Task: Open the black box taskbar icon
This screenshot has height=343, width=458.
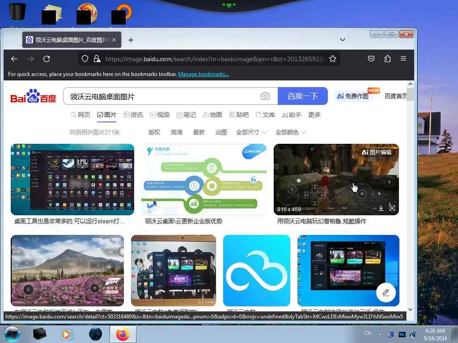Action: click(x=40, y=334)
